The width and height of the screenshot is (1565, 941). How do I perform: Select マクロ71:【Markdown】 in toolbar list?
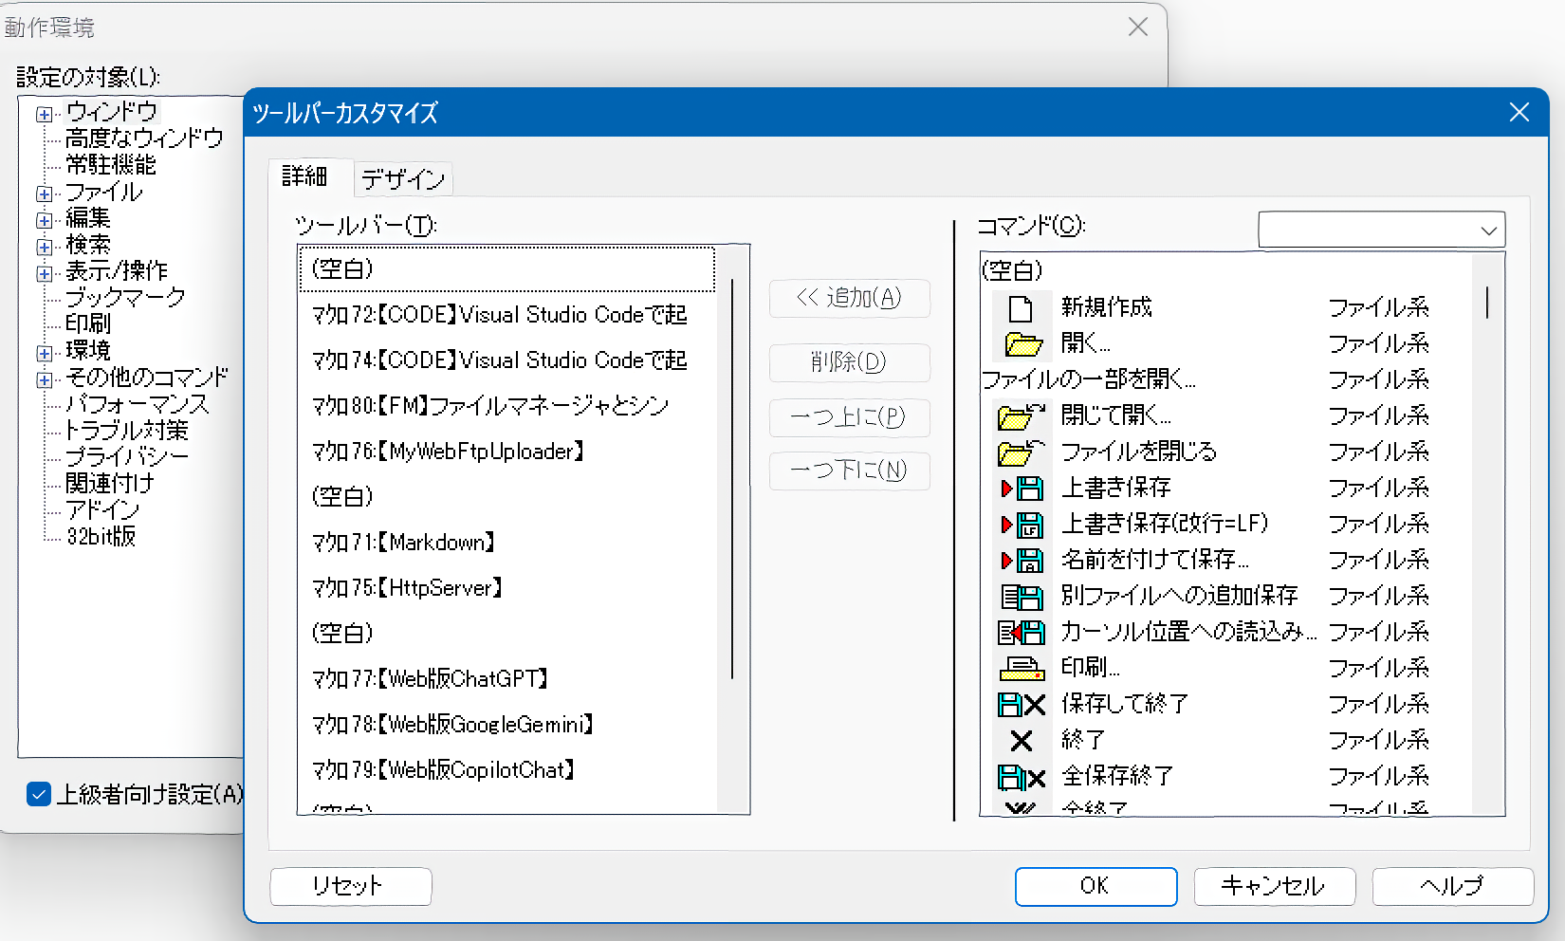[x=404, y=543]
